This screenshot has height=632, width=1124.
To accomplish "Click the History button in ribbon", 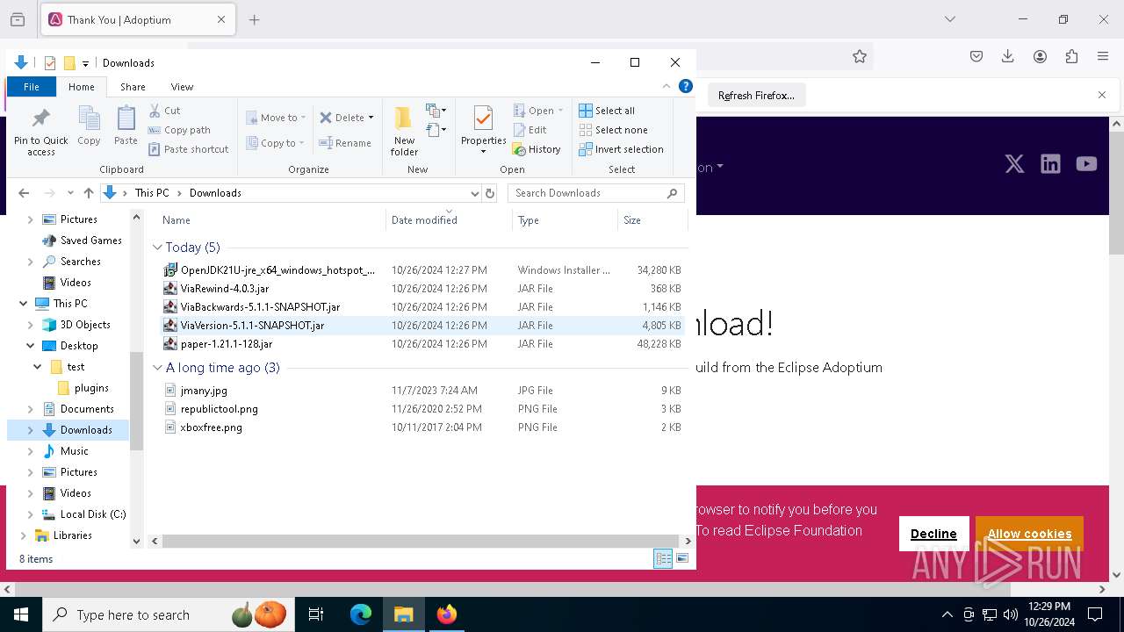I will point(537,149).
